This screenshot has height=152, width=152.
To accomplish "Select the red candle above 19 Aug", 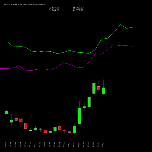I will pyautogui.click(x=26, y=126).
